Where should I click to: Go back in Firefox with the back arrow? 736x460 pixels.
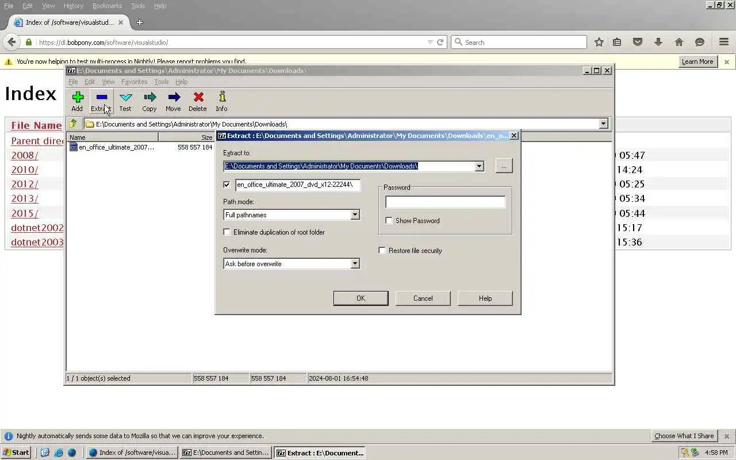[11, 42]
